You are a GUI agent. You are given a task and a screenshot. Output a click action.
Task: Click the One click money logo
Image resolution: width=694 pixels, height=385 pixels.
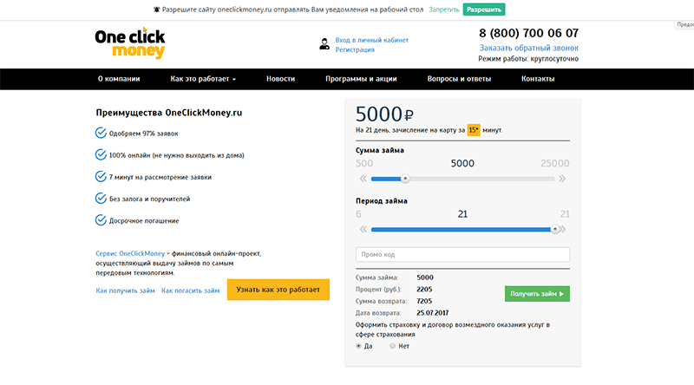click(x=129, y=43)
